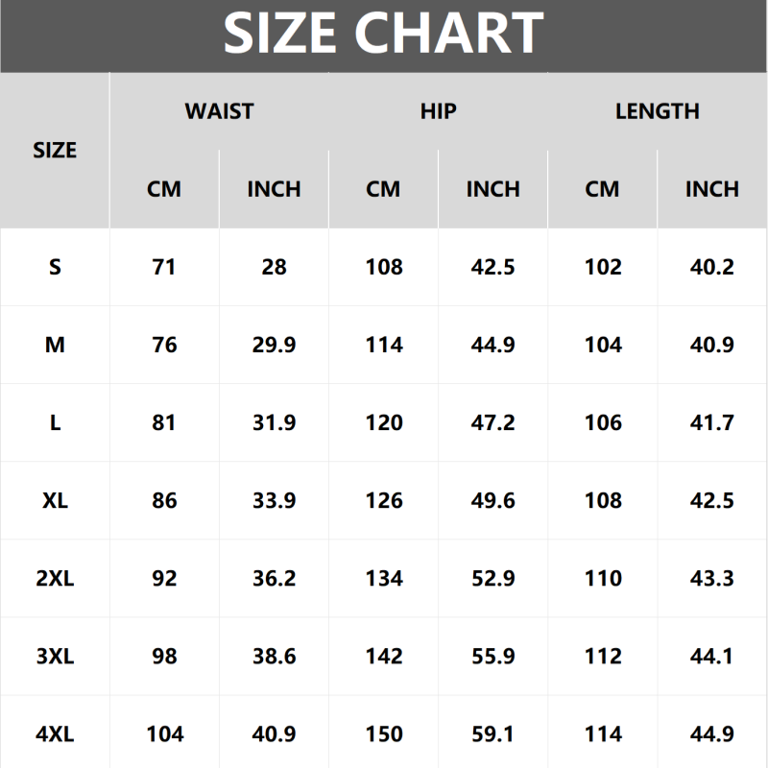Click the S size row label
The height and width of the screenshot is (768, 768).
(x=55, y=267)
